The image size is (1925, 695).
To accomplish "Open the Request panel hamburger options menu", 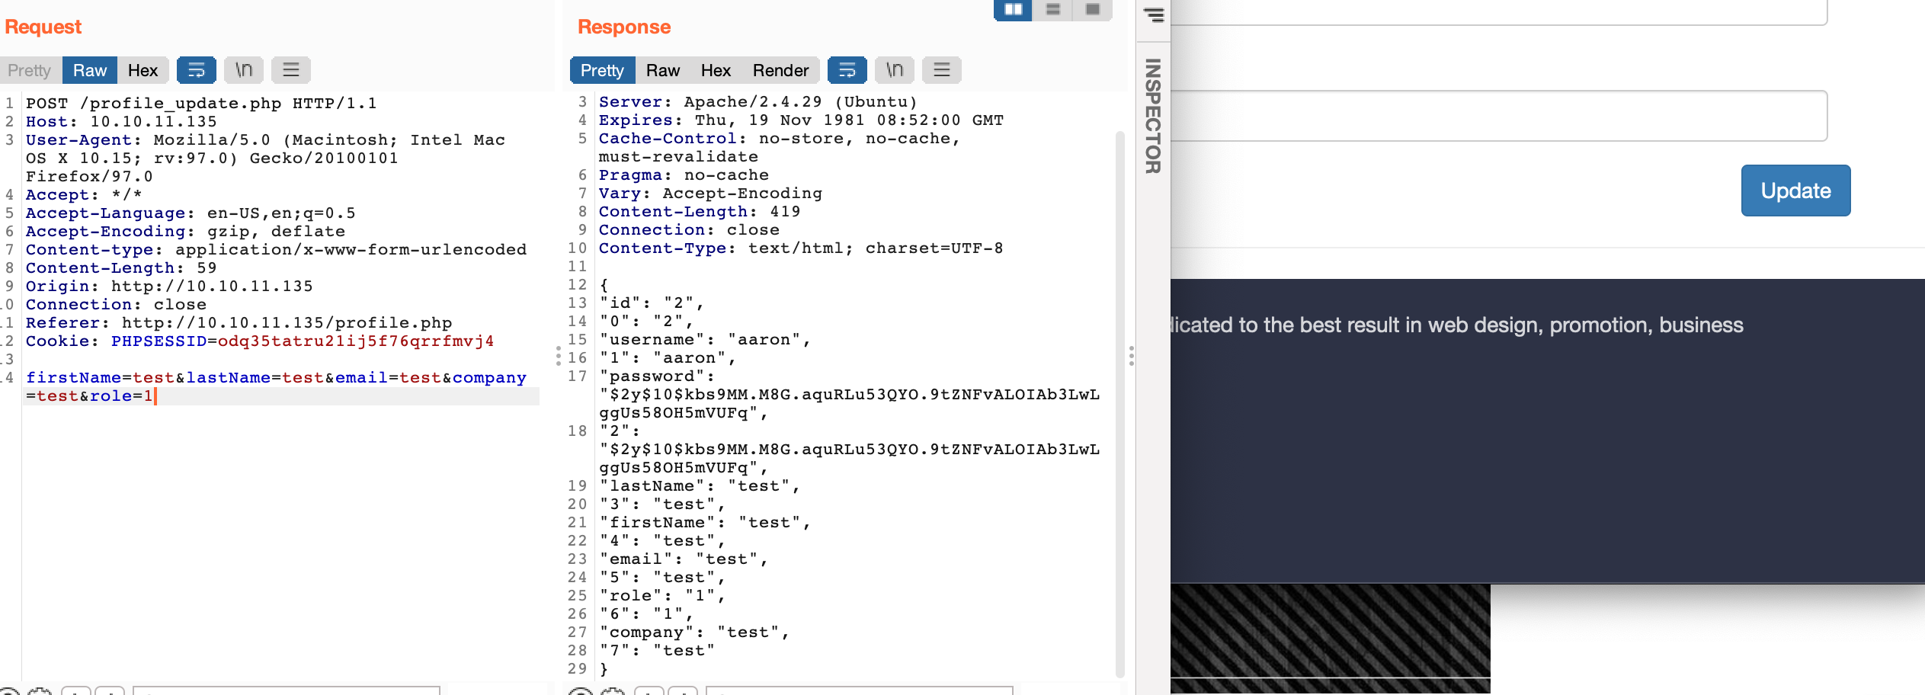I will click(x=291, y=70).
